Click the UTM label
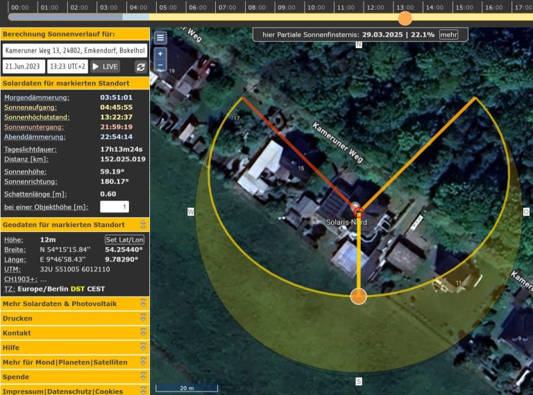Screen dimensions: 533x395 pyautogui.click(x=12, y=269)
